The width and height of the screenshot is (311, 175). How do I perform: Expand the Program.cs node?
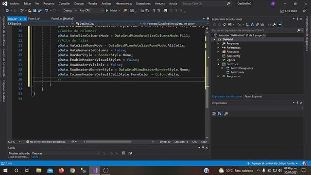pyautogui.click(x=218, y=76)
